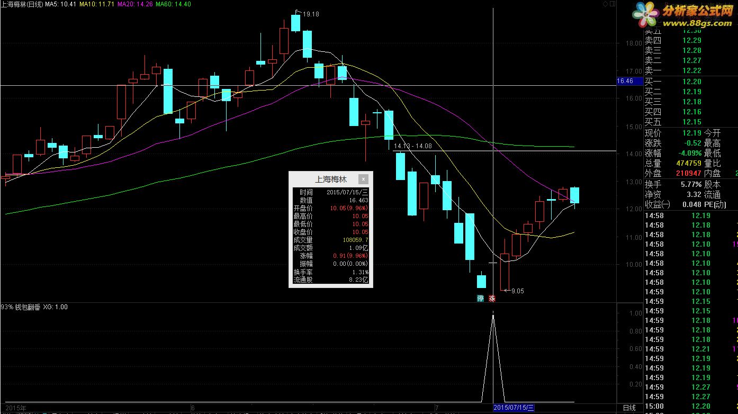Click the 18.00 price axis label
The height and width of the screenshot is (414, 738).
coord(634,43)
